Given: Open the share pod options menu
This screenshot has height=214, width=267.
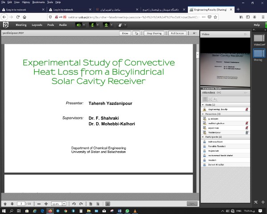Looking at the screenshot, I should point(194,33).
